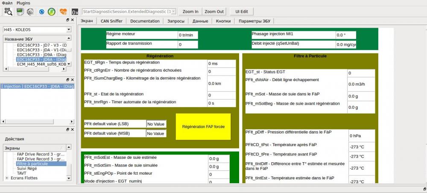Viewport: 427px width, 193px height.
Task: Click the Rapport de transmission value field
Action: 187,45
